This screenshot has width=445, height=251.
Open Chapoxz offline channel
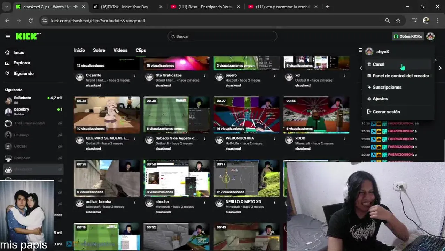click(x=33, y=158)
